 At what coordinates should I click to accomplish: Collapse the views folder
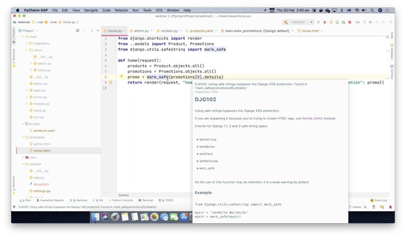[27, 50]
